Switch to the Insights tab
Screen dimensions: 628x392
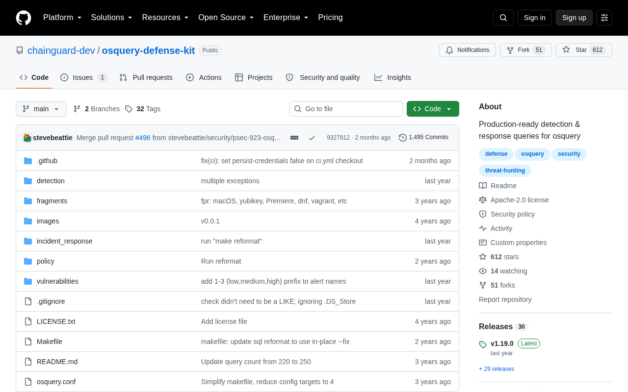pos(392,77)
